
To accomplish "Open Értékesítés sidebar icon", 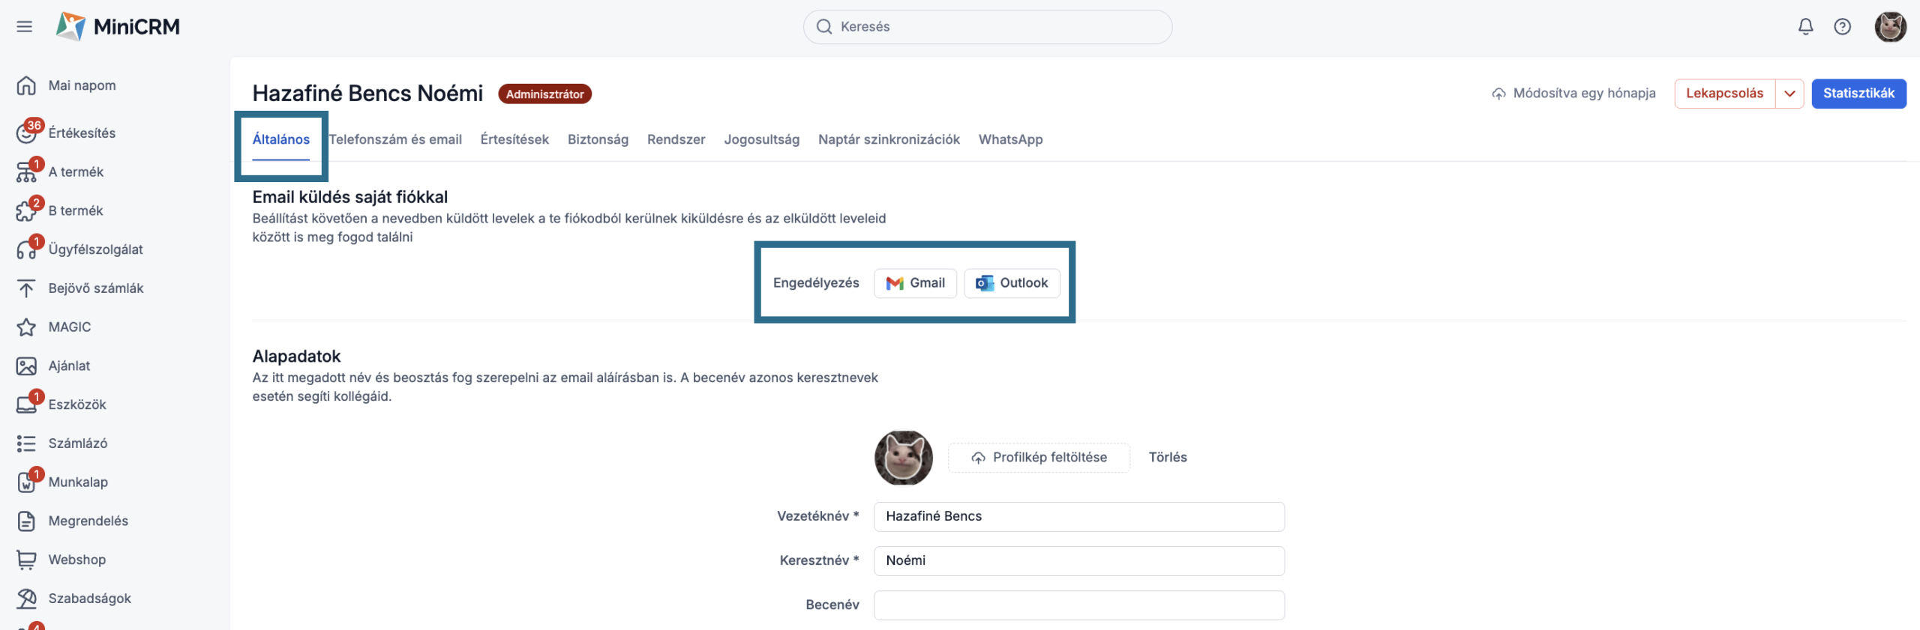I will (26, 133).
